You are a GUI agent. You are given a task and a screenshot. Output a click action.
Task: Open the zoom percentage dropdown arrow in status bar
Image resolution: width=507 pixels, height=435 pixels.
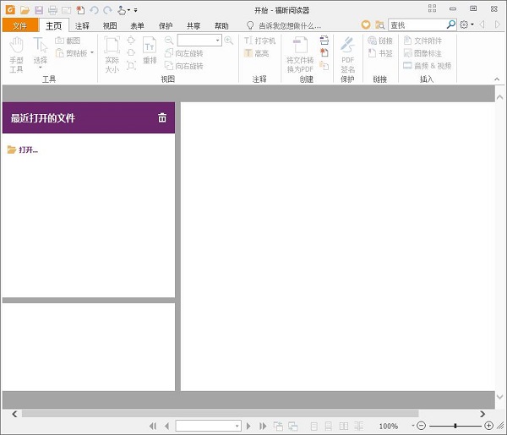[x=413, y=426]
